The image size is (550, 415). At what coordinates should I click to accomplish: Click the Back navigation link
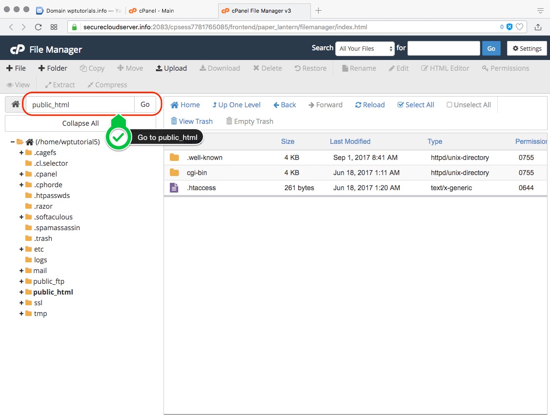click(285, 105)
